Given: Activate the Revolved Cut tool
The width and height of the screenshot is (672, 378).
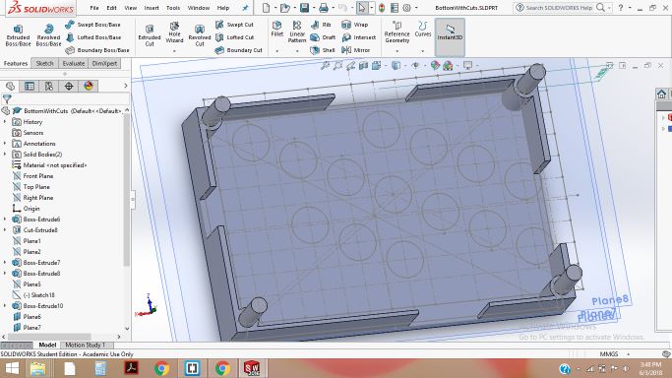Looking at the screenshot, I should (x=200, y=35).
